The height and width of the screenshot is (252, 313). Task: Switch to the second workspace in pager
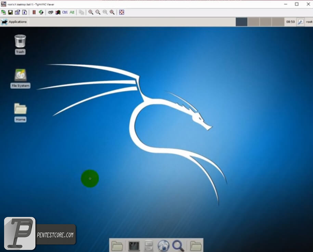254,22
